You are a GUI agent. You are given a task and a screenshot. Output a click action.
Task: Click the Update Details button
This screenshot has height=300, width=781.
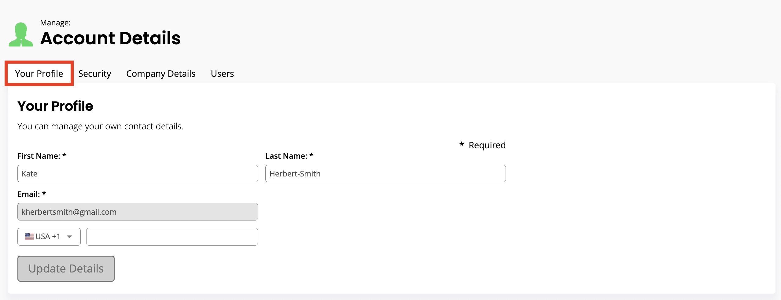66,269
